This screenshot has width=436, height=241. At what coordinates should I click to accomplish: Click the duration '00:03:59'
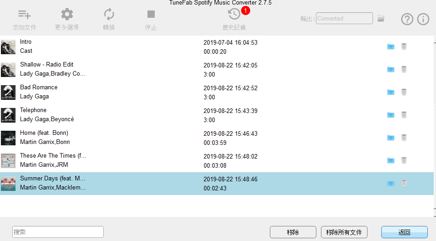[215, 143]
